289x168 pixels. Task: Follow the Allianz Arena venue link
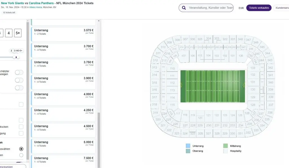36,7
